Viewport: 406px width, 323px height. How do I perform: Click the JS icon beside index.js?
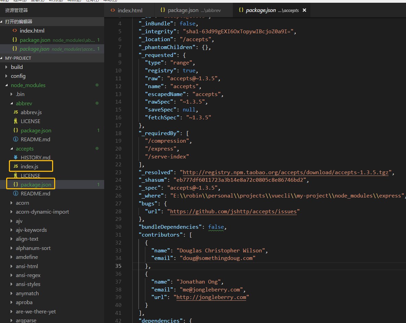click(16, 167)
